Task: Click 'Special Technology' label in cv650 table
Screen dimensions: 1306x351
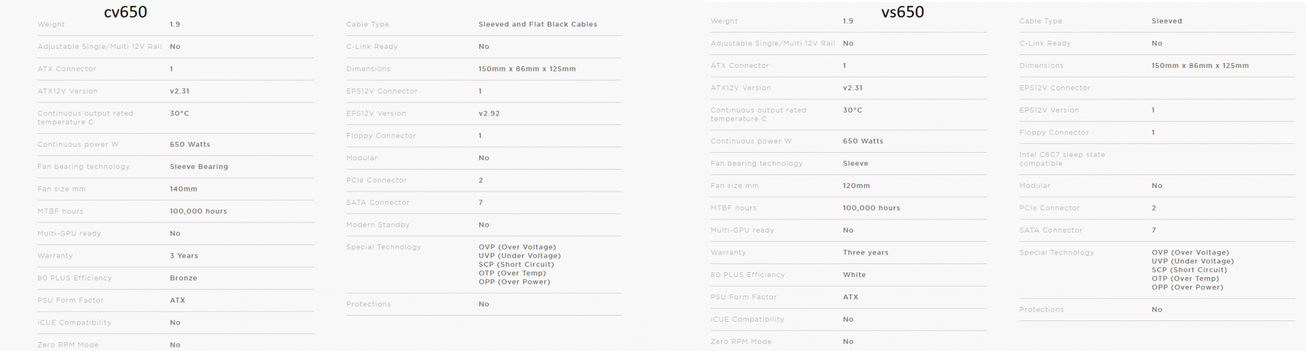Action: [x=383, y=247]
